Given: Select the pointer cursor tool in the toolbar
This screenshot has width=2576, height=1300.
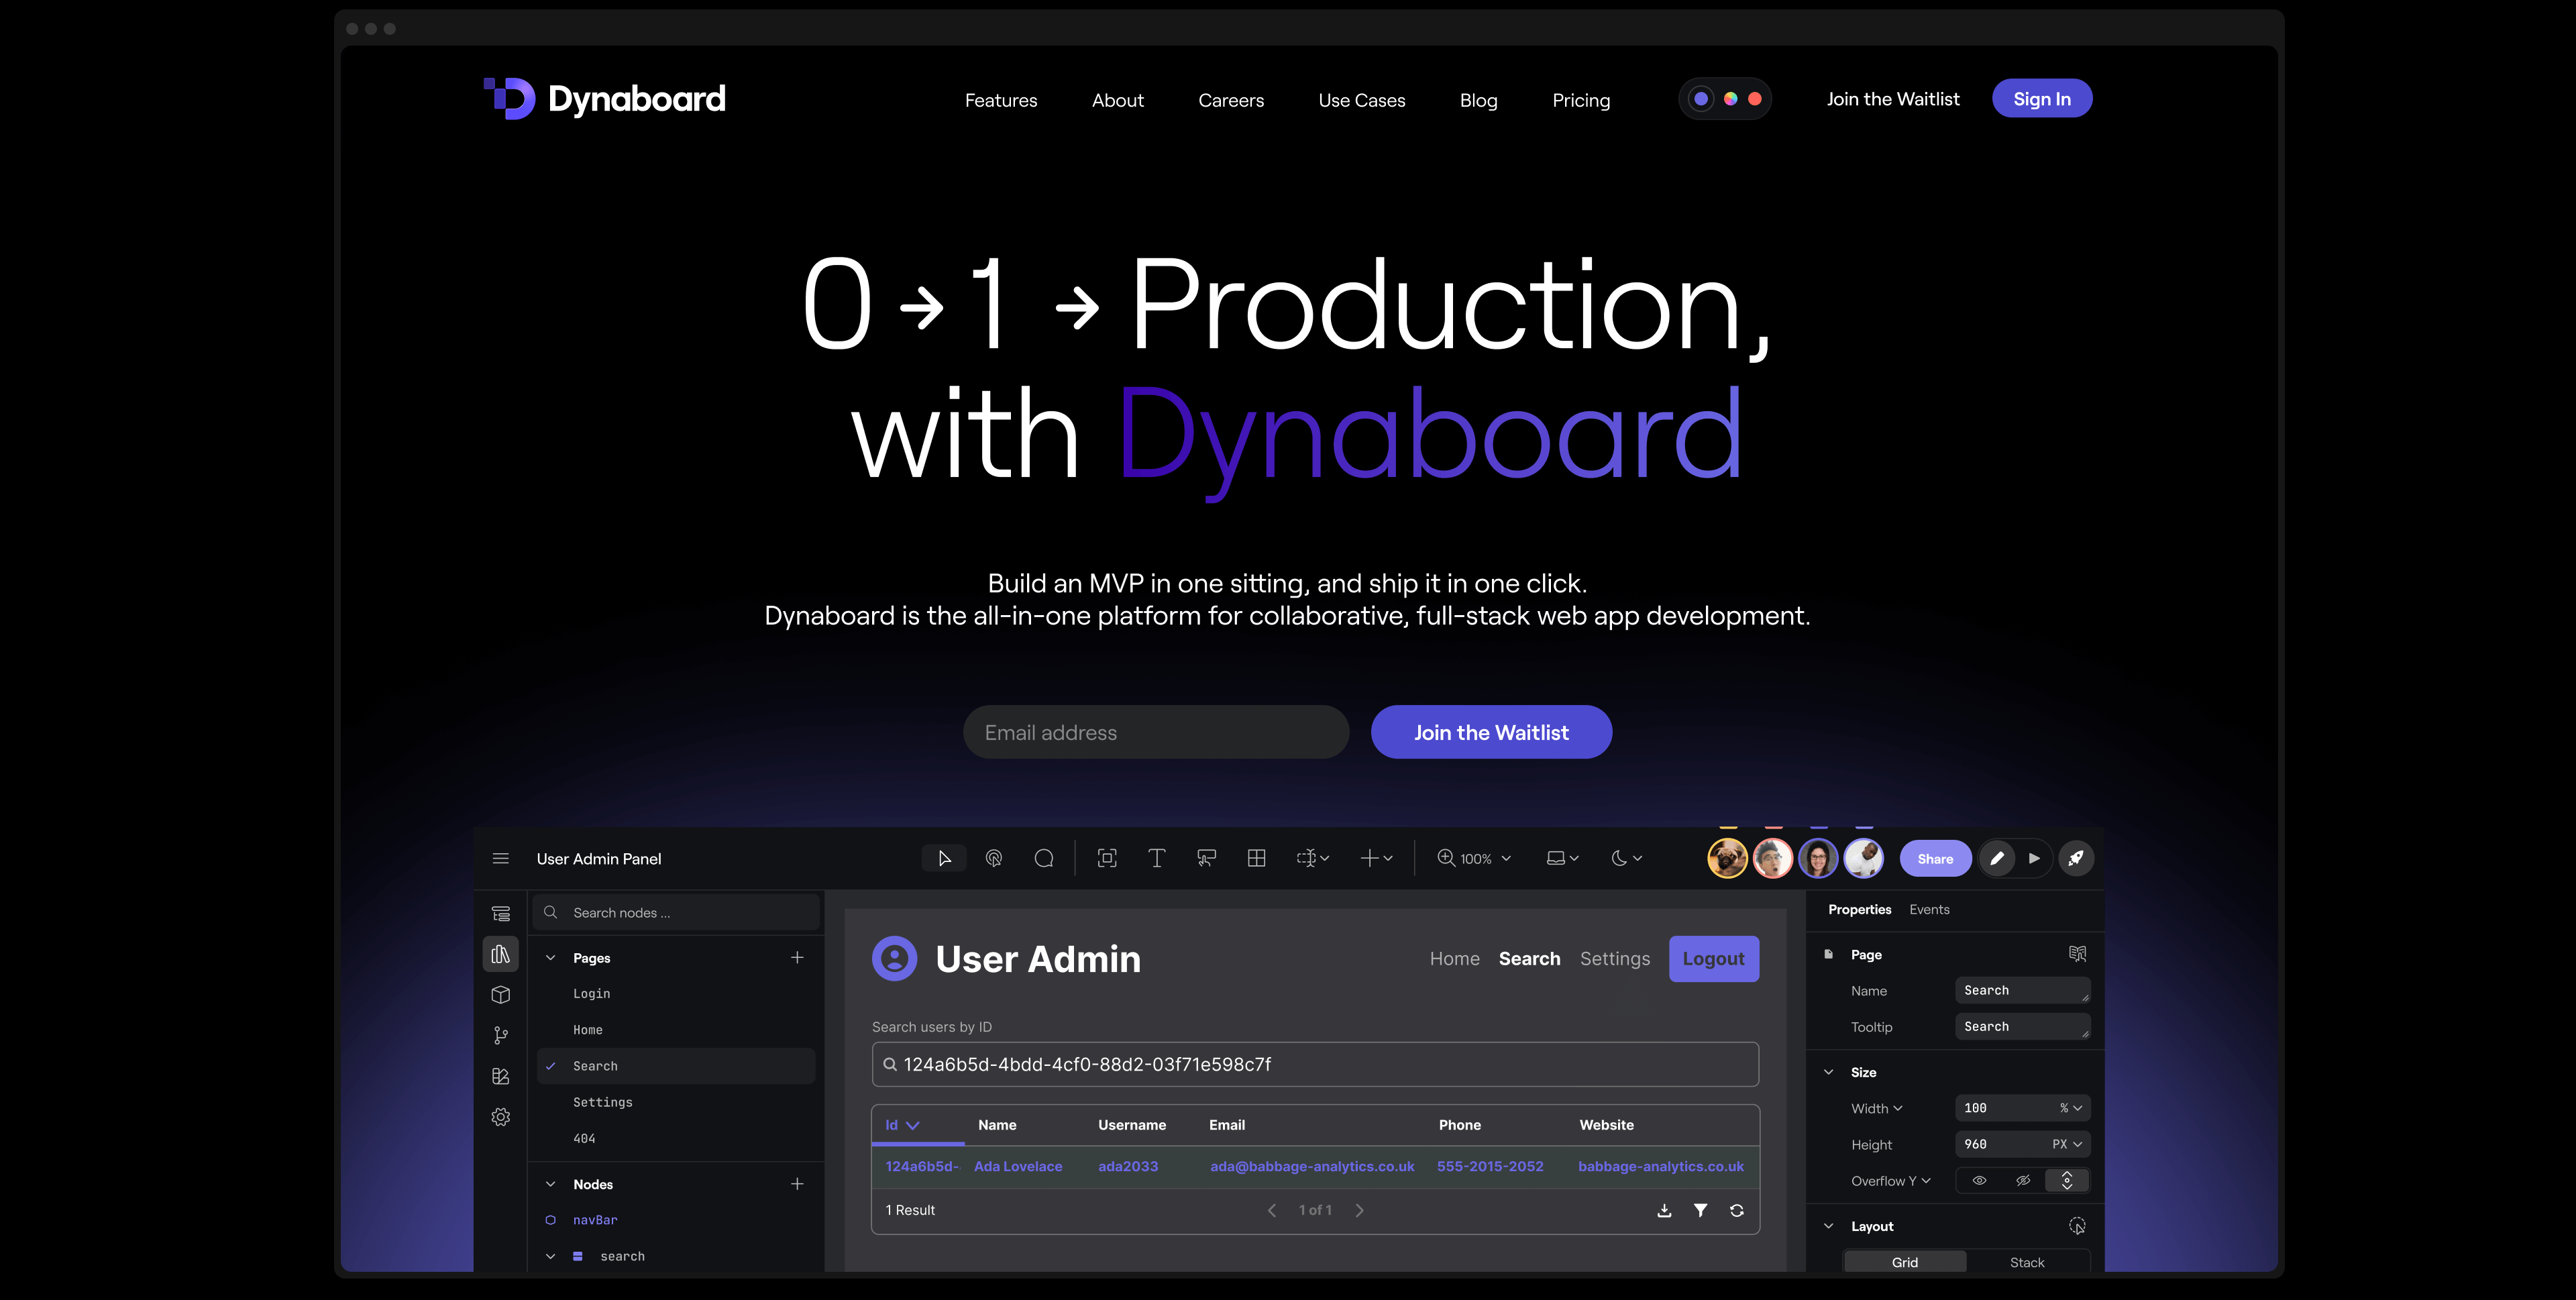Looking at the screenshot, I should 944,858.
